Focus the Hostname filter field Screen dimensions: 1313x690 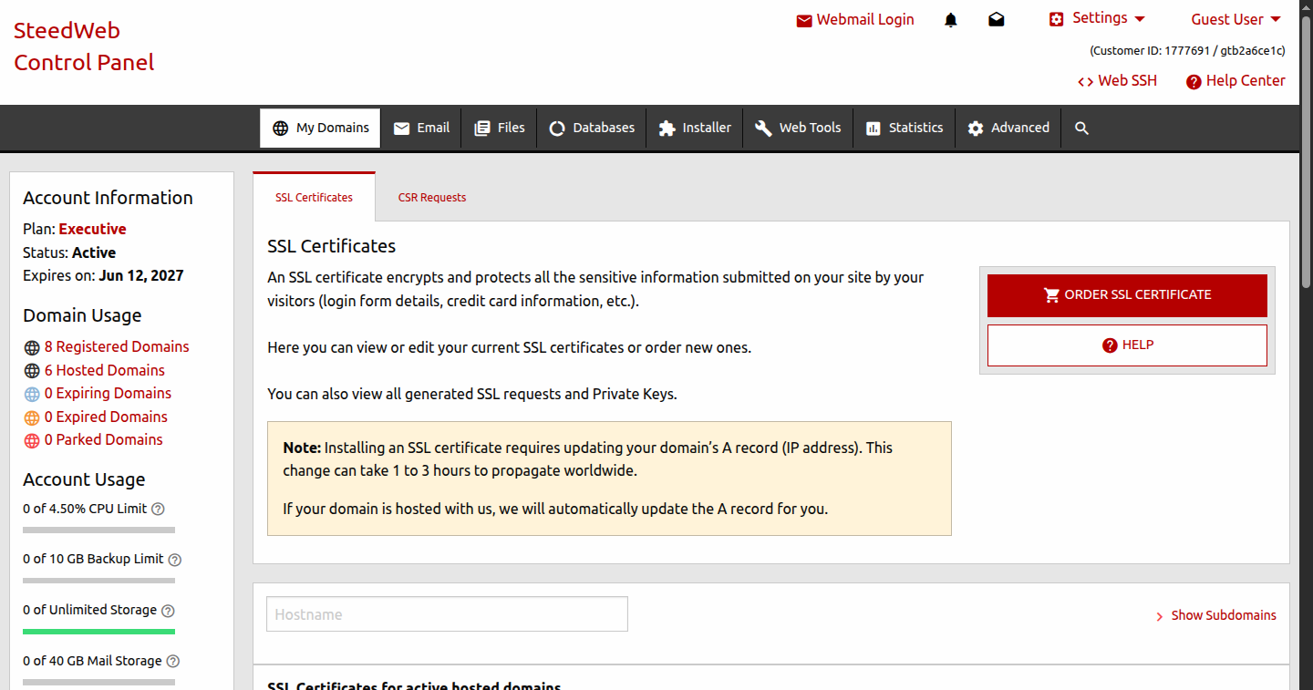pos(447,614)
